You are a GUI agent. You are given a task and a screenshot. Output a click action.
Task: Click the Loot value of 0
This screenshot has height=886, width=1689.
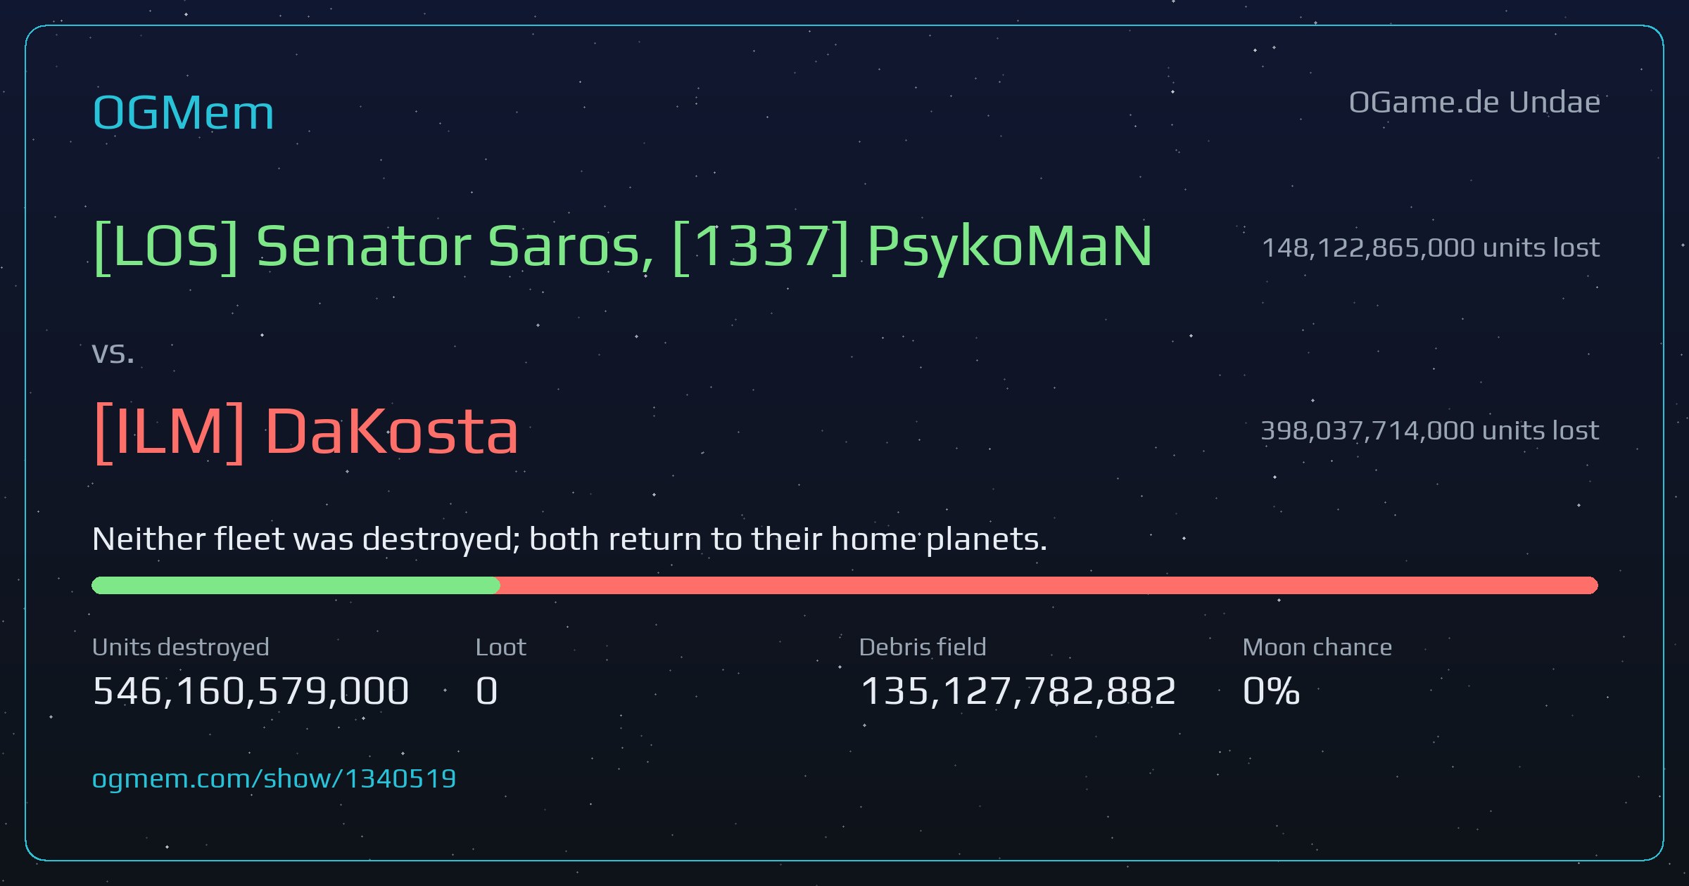point(487,691)
